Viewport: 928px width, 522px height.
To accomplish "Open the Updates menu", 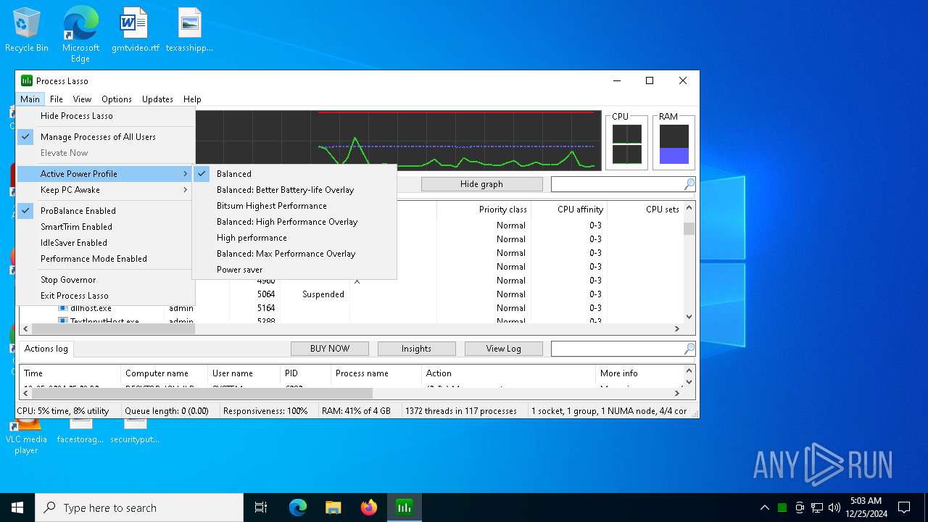I will point(157,99).
